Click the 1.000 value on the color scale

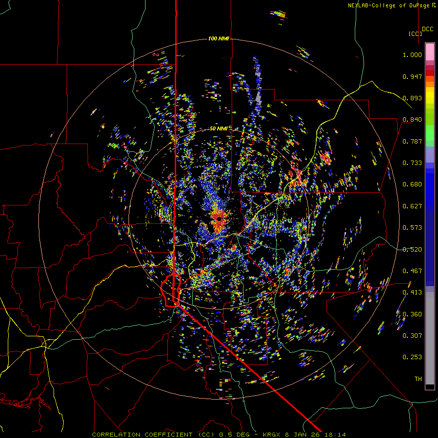pyautogui.click(x=412, y=55)
